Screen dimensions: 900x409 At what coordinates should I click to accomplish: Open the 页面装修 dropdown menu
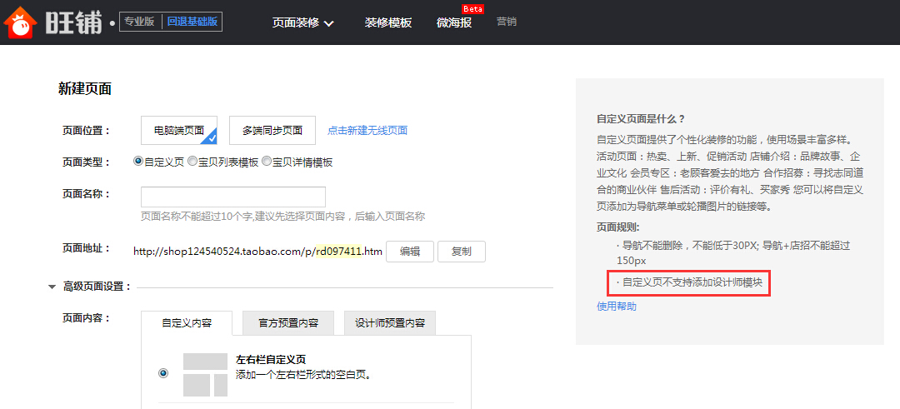(303, 23)
